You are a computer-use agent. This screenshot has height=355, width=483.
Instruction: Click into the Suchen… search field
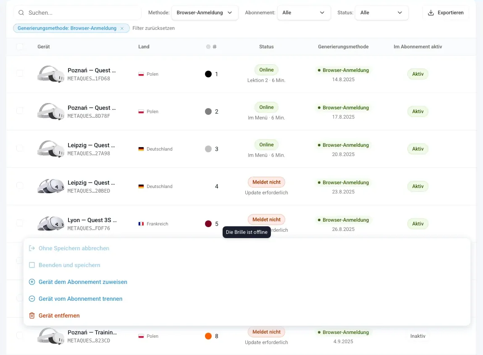coord(77,13)
